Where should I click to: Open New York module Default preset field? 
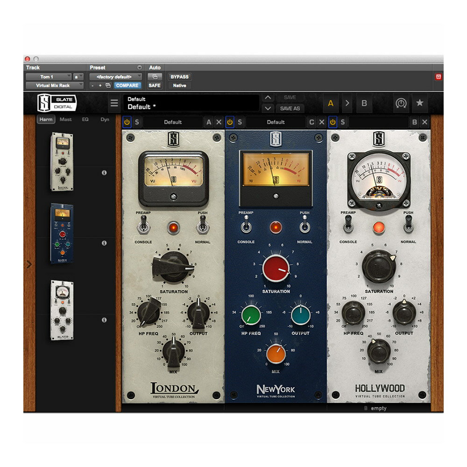[276, 122]
